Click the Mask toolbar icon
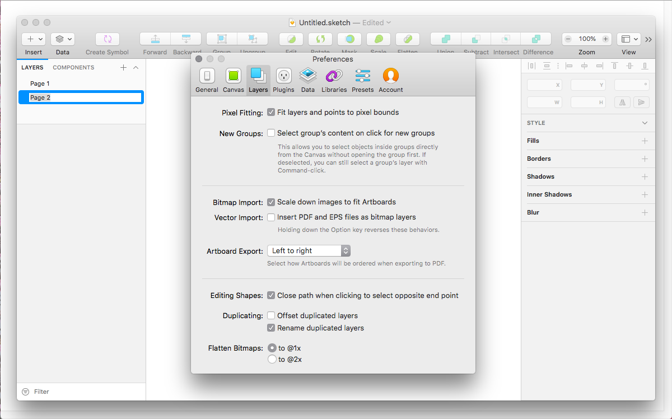 pos(349,39)
